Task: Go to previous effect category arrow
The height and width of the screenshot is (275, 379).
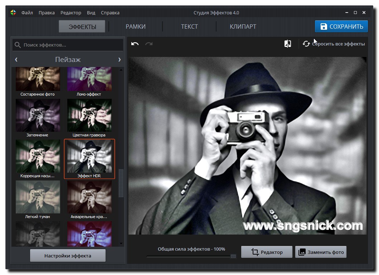Action: pos(16,59)
